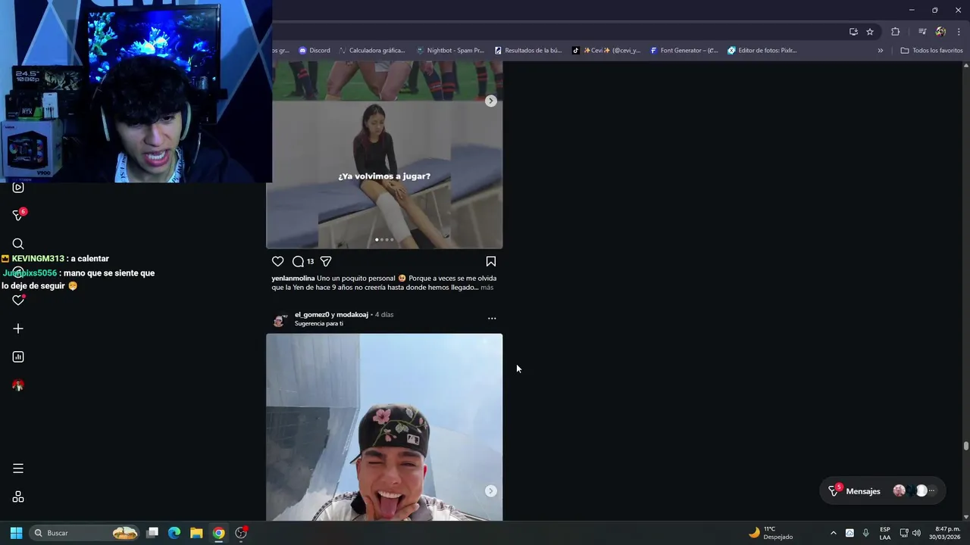Open the volume speaker icon in tray
The image size is (970, 545).
[916, 533]
